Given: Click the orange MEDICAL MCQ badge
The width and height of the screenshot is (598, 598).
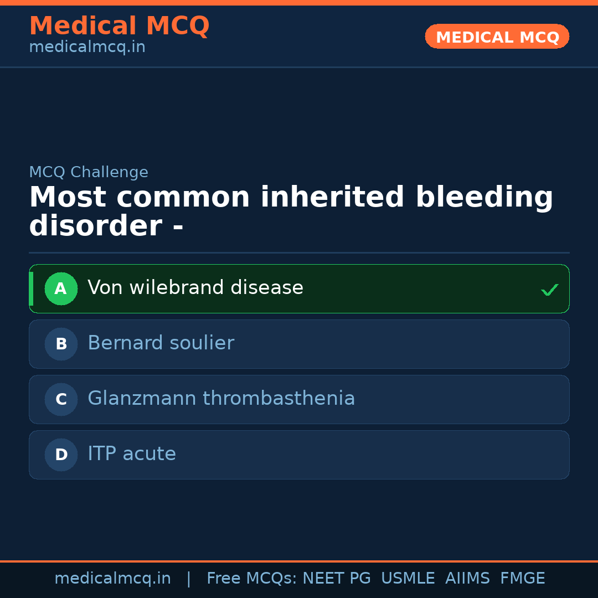Looking at the screenshot, I should click(497, 37).
